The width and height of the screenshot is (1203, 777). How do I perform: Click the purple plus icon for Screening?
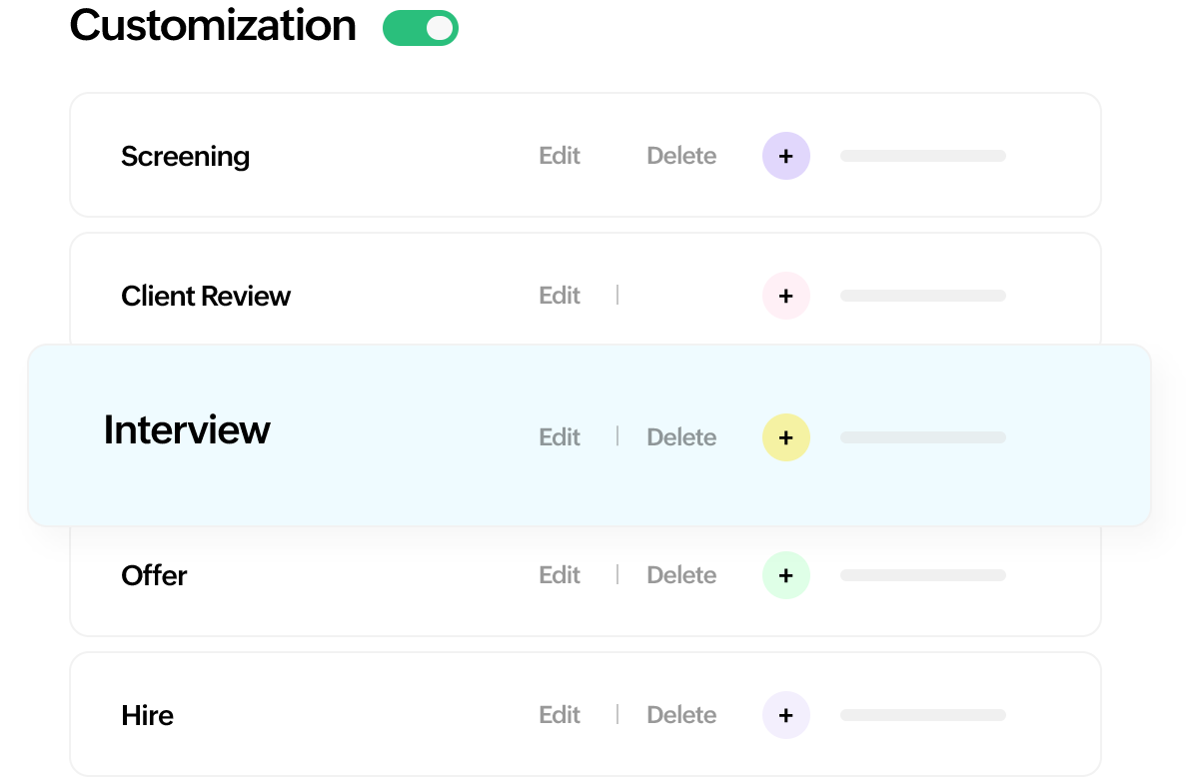786,156
